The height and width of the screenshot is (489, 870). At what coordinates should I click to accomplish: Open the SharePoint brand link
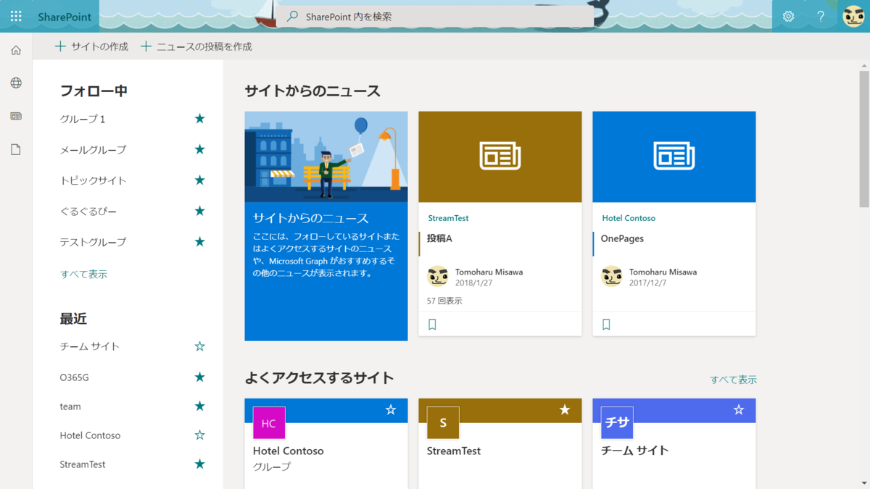(65, 16)
